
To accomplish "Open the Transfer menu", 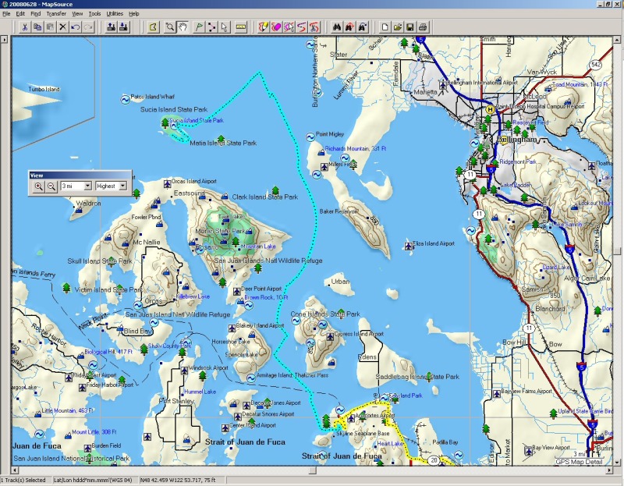I will 56,13.
